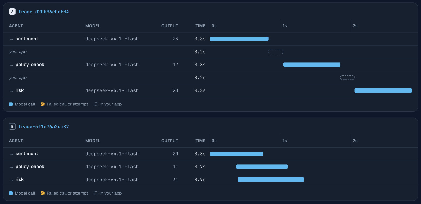Click the sub-agent arrow beside policy-check in trace A
This screenshot has height=204, width=421.
[11, 65]
